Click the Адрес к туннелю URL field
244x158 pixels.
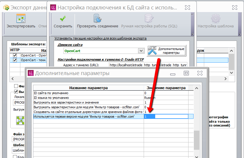148,65
